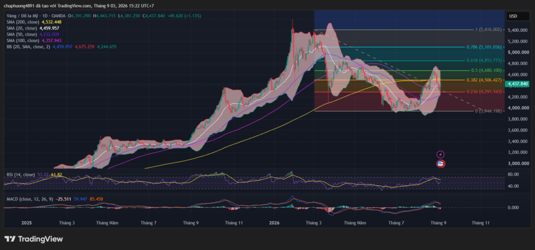
Task: Open the US flag economic event icon
Action: click(x=440, y=164)
